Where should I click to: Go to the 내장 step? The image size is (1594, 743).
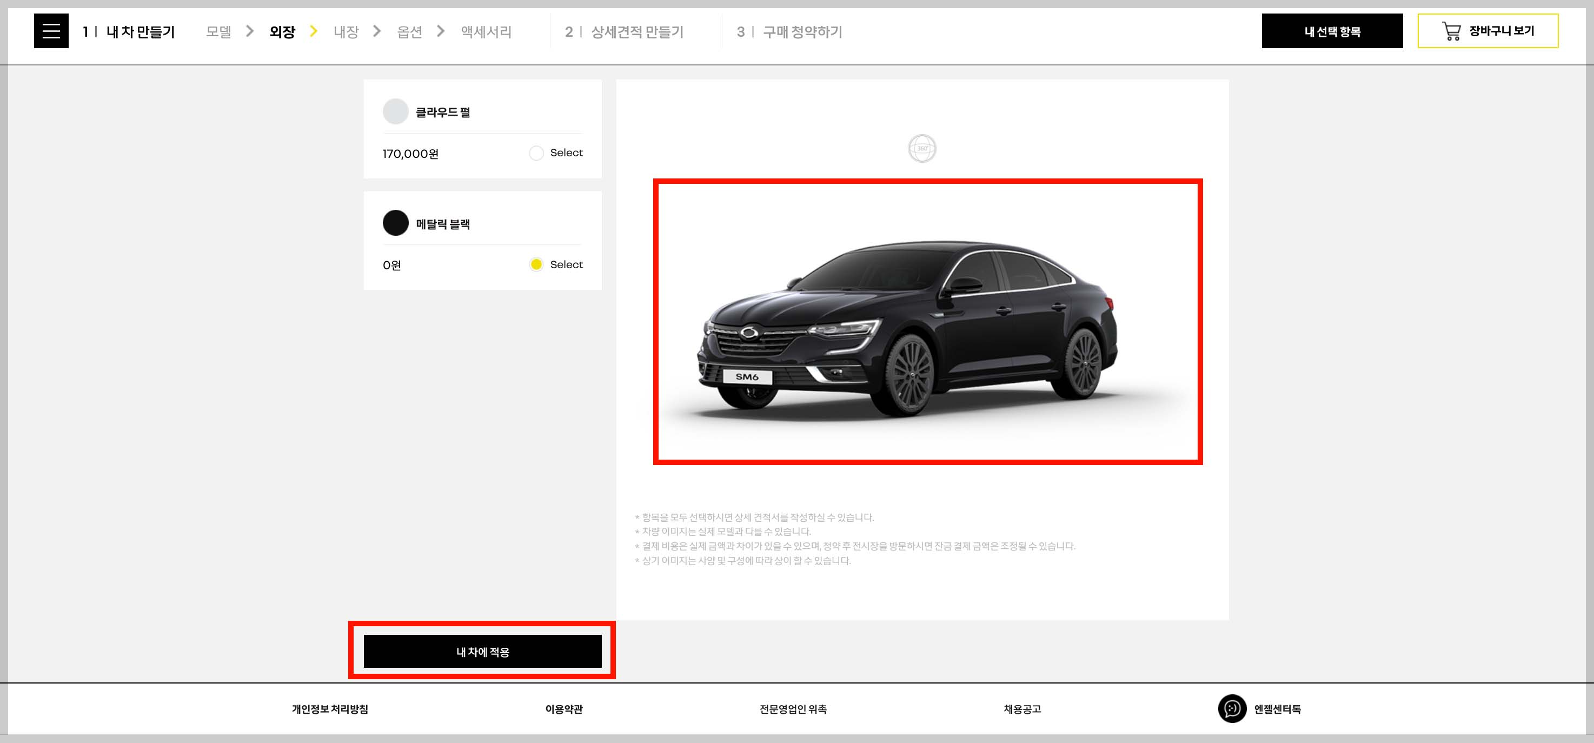pos(346,31)
